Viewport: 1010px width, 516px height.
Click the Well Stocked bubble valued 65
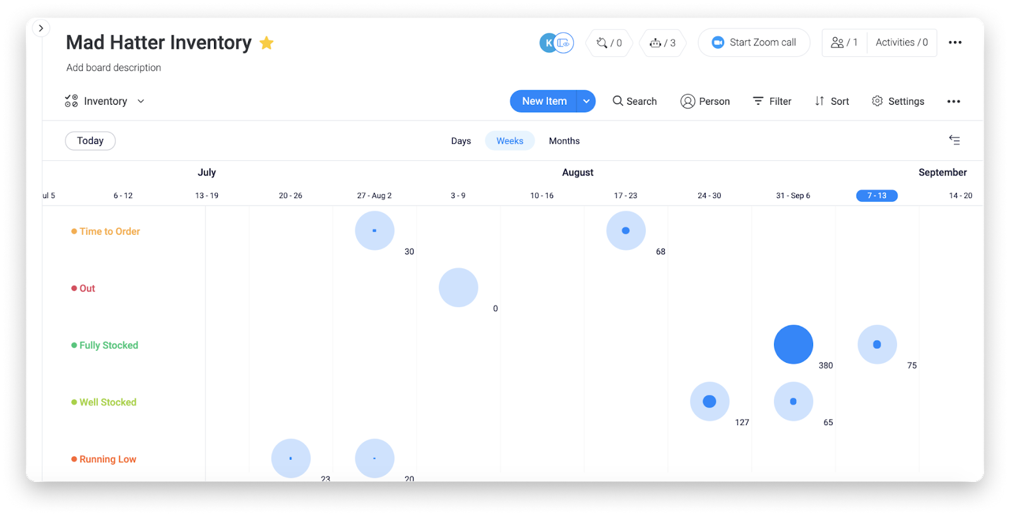(x=793, y=401)
